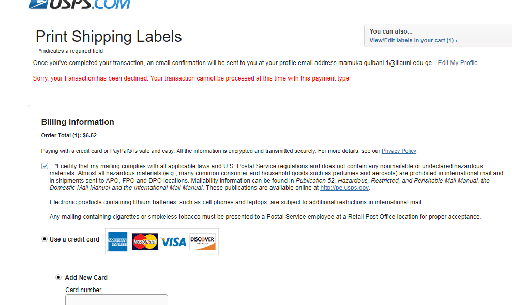512x305 pixels.
Task: Click the USPS.COM logo
Action: click(x=79, y=5)
